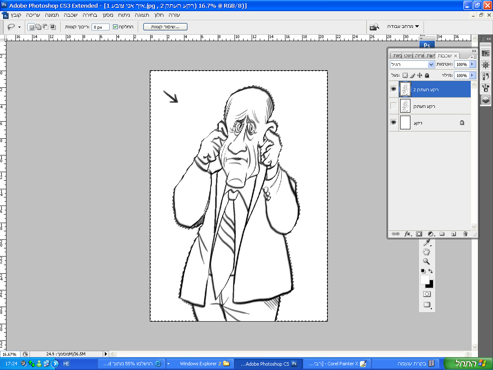Delete layer with the trash icon

click(x=465, y=234)
